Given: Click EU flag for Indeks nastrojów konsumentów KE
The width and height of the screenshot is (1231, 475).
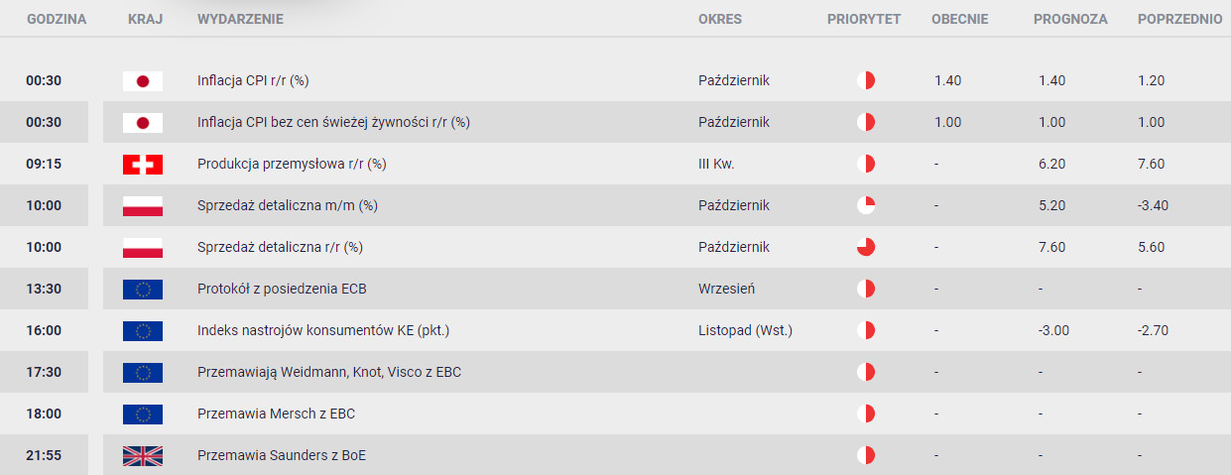Looking at the screenshot, I should pos(142,331).
